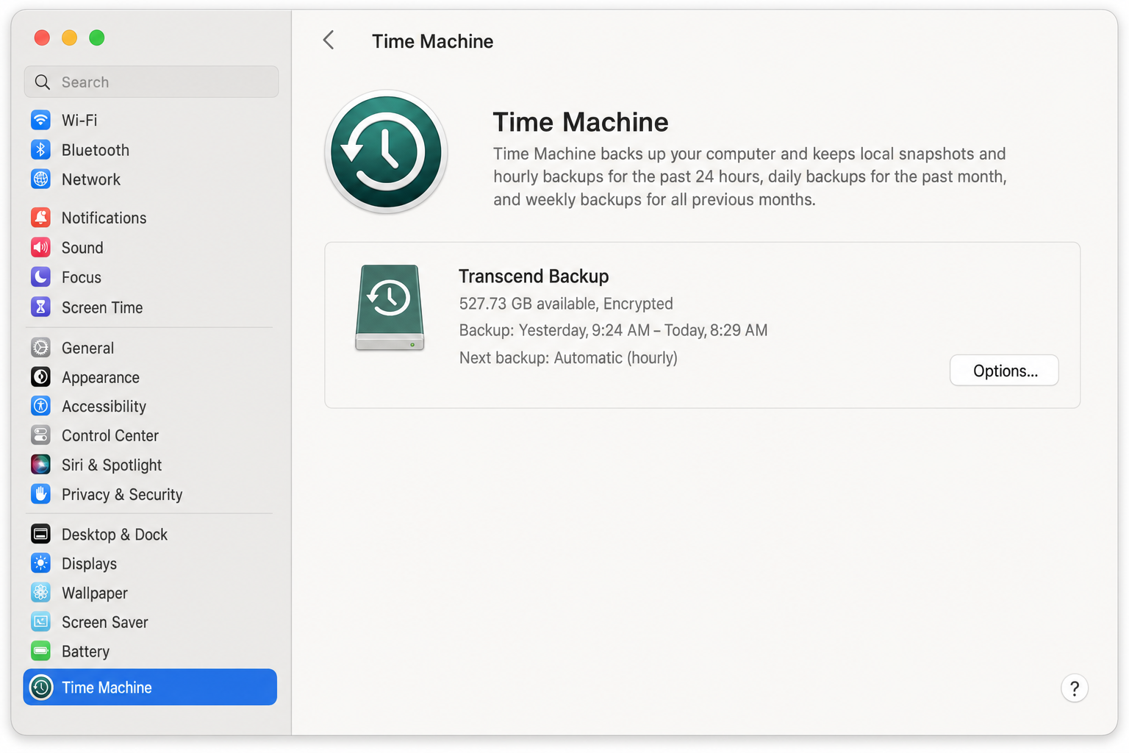The image size is (1129, 753).
Task: Click the magnifying glass search icon
Action: pos(43,82)
